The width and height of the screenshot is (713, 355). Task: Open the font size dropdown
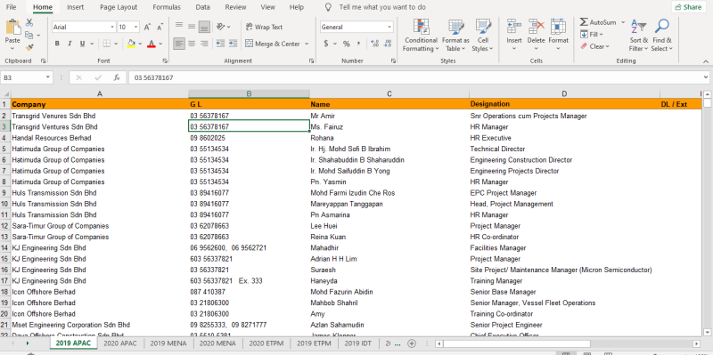click(x=137, y=28)
